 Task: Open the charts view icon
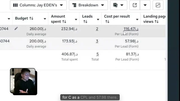pos(158,5)
